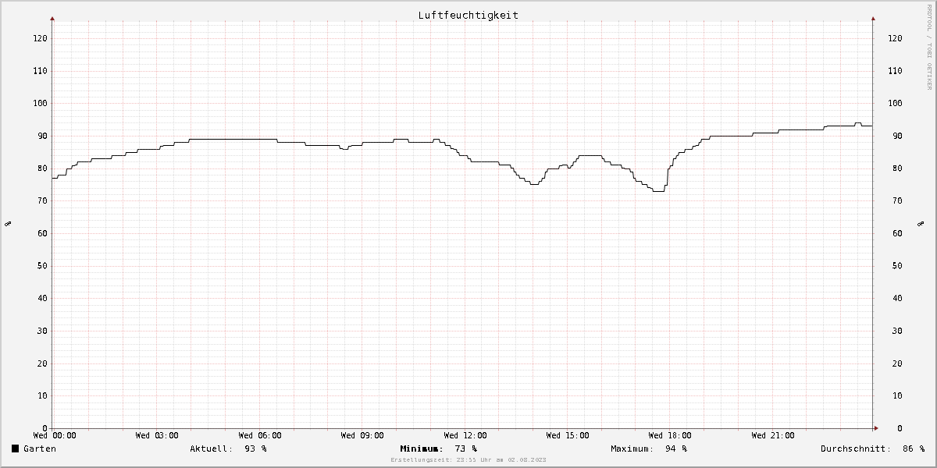Click the 30 label on left axis
This screenshot has width=937, height=468.
pyautogui.click(x=41, y=331)
